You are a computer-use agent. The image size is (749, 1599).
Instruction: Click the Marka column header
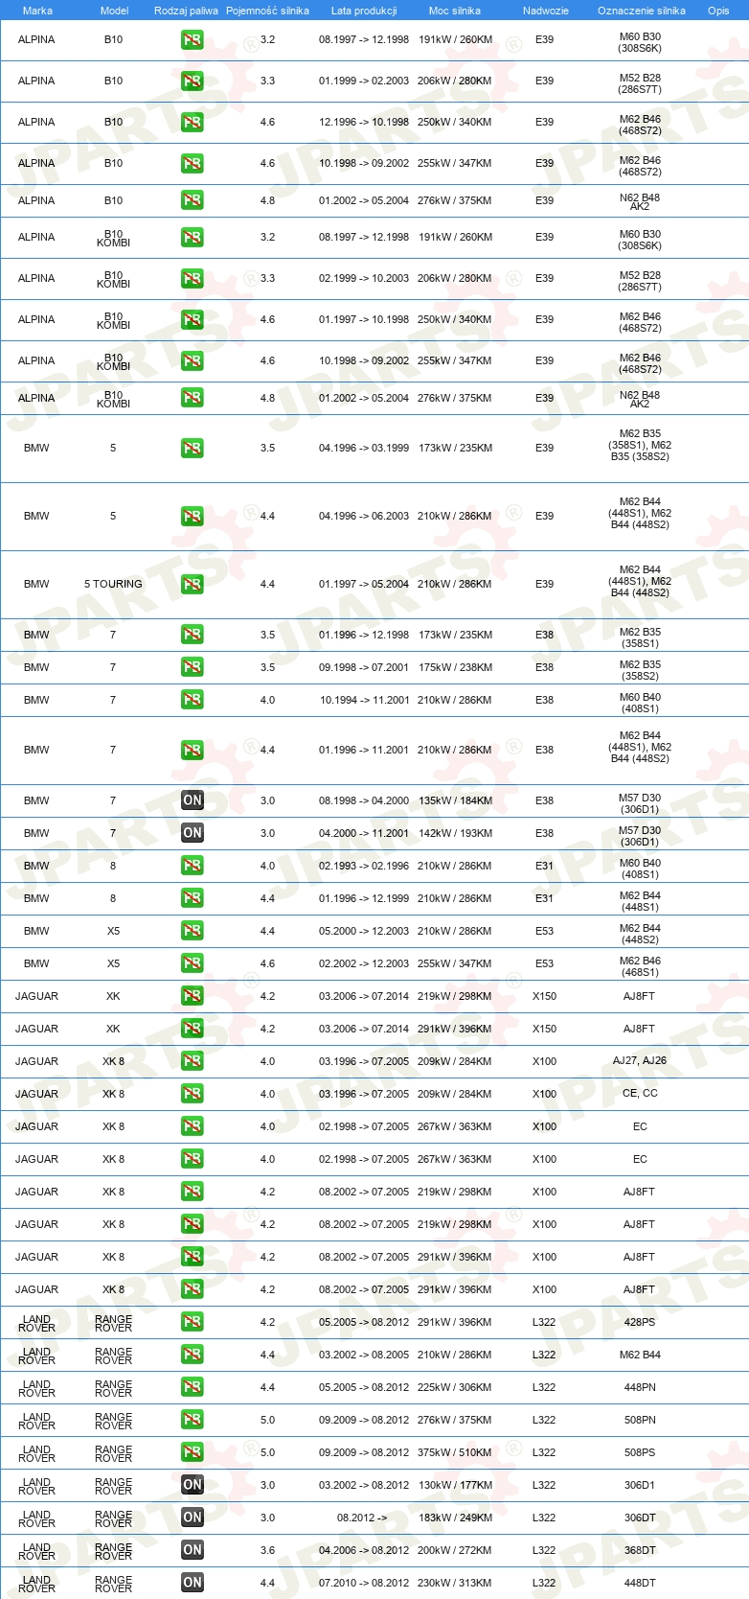[37, 11]
